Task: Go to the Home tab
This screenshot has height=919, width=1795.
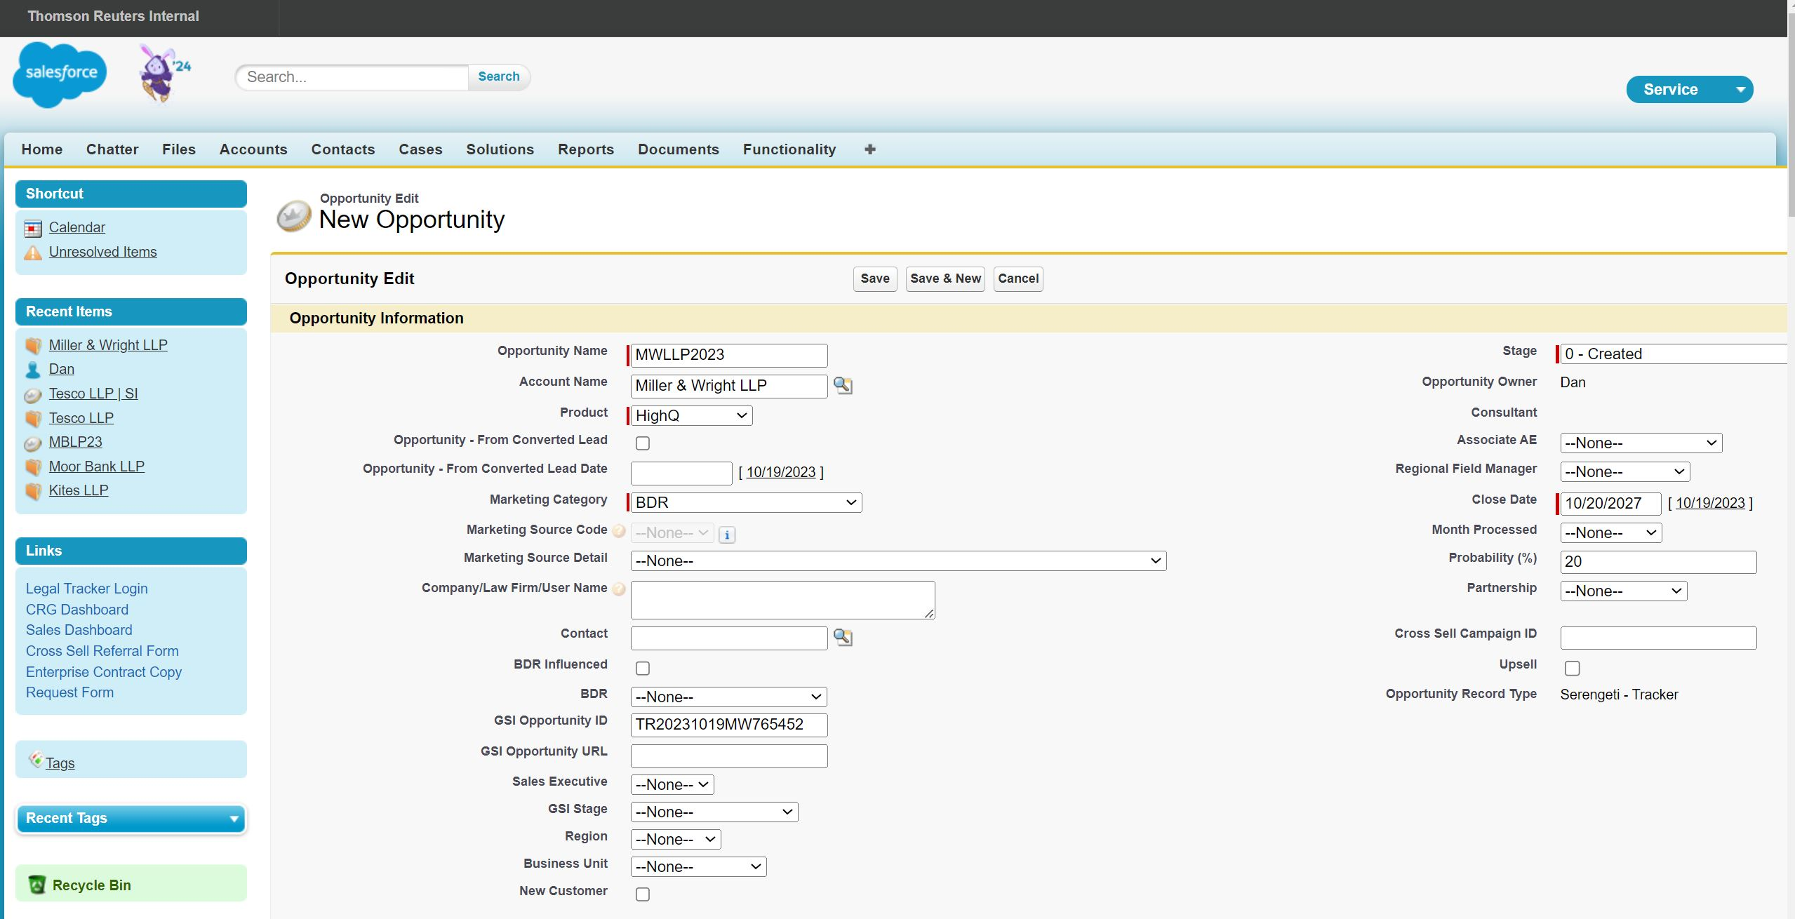Action: coord(42,149)
